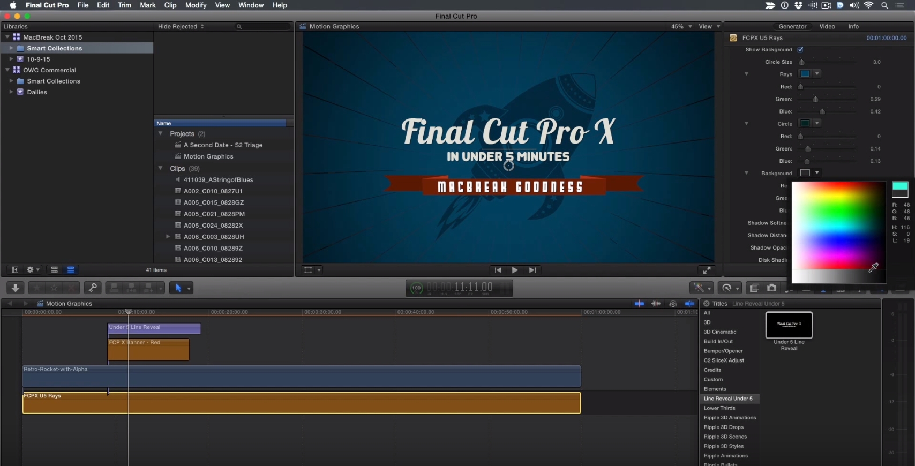The height and width of the screenshot is (466, 915).
Task: Select the 3D Cinematic titles category
Action: point(720,332)
